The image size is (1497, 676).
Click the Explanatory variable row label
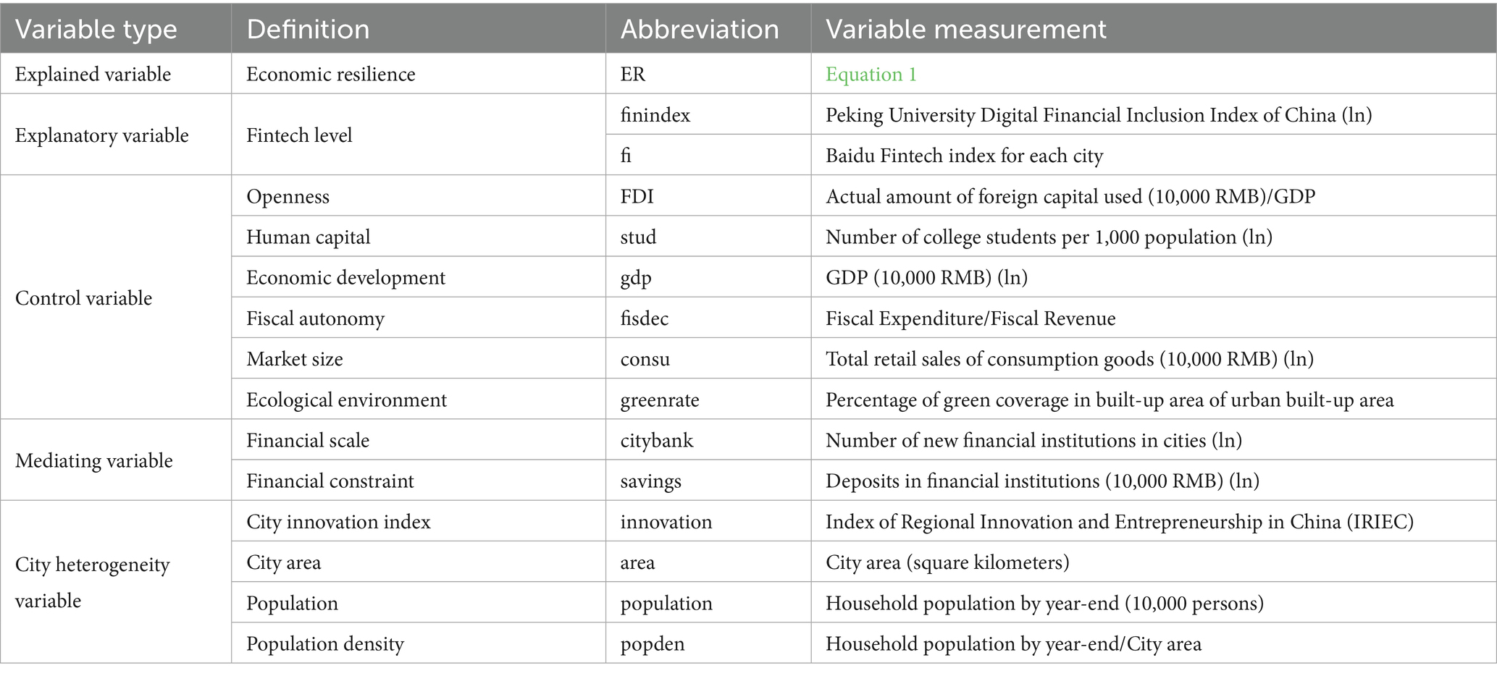(x=101, y=135)
